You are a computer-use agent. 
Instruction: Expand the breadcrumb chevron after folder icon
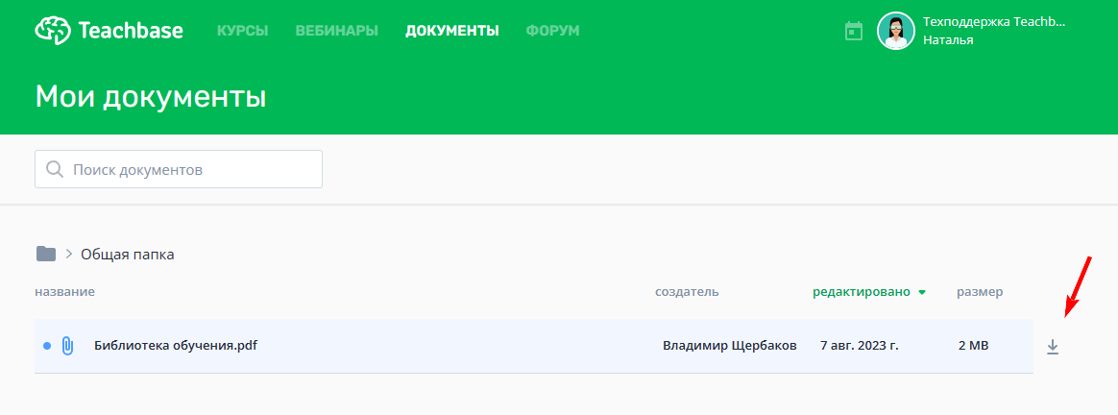point(69,254)
